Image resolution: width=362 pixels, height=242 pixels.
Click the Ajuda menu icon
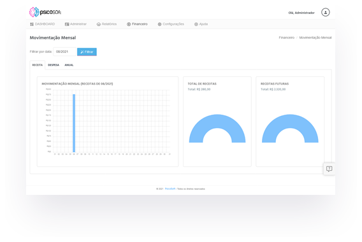tap(196, 24)
